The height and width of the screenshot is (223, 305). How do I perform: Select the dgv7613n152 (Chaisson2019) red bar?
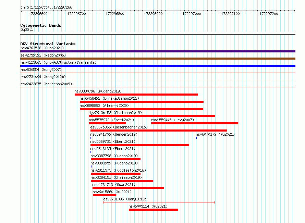152,116
